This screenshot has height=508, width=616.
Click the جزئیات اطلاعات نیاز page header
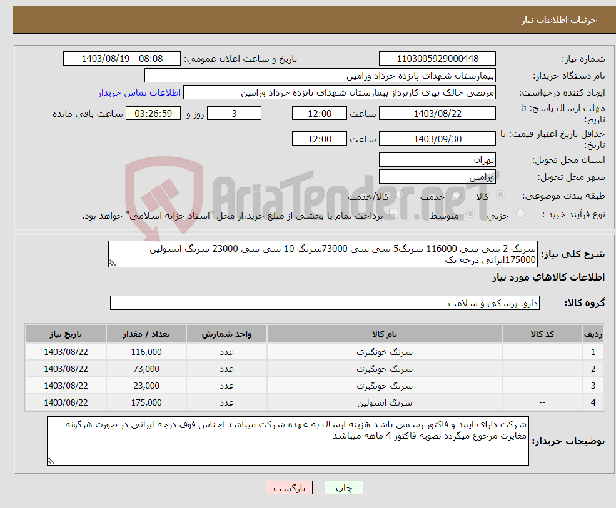(x=558, y=20)
